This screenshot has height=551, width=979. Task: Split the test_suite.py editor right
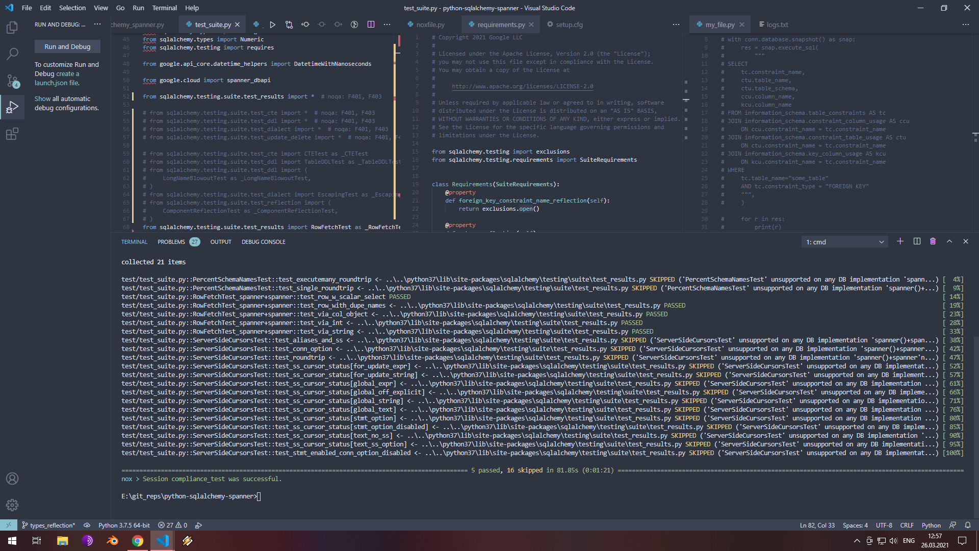pos(371,24)
